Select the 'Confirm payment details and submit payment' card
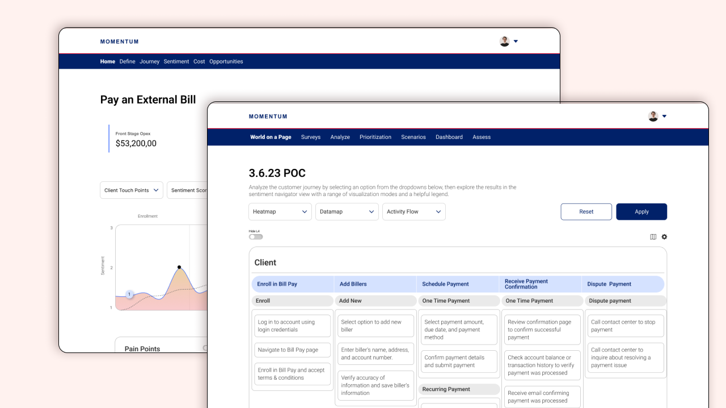Screen dimensions: 726x408 point(459,362)
